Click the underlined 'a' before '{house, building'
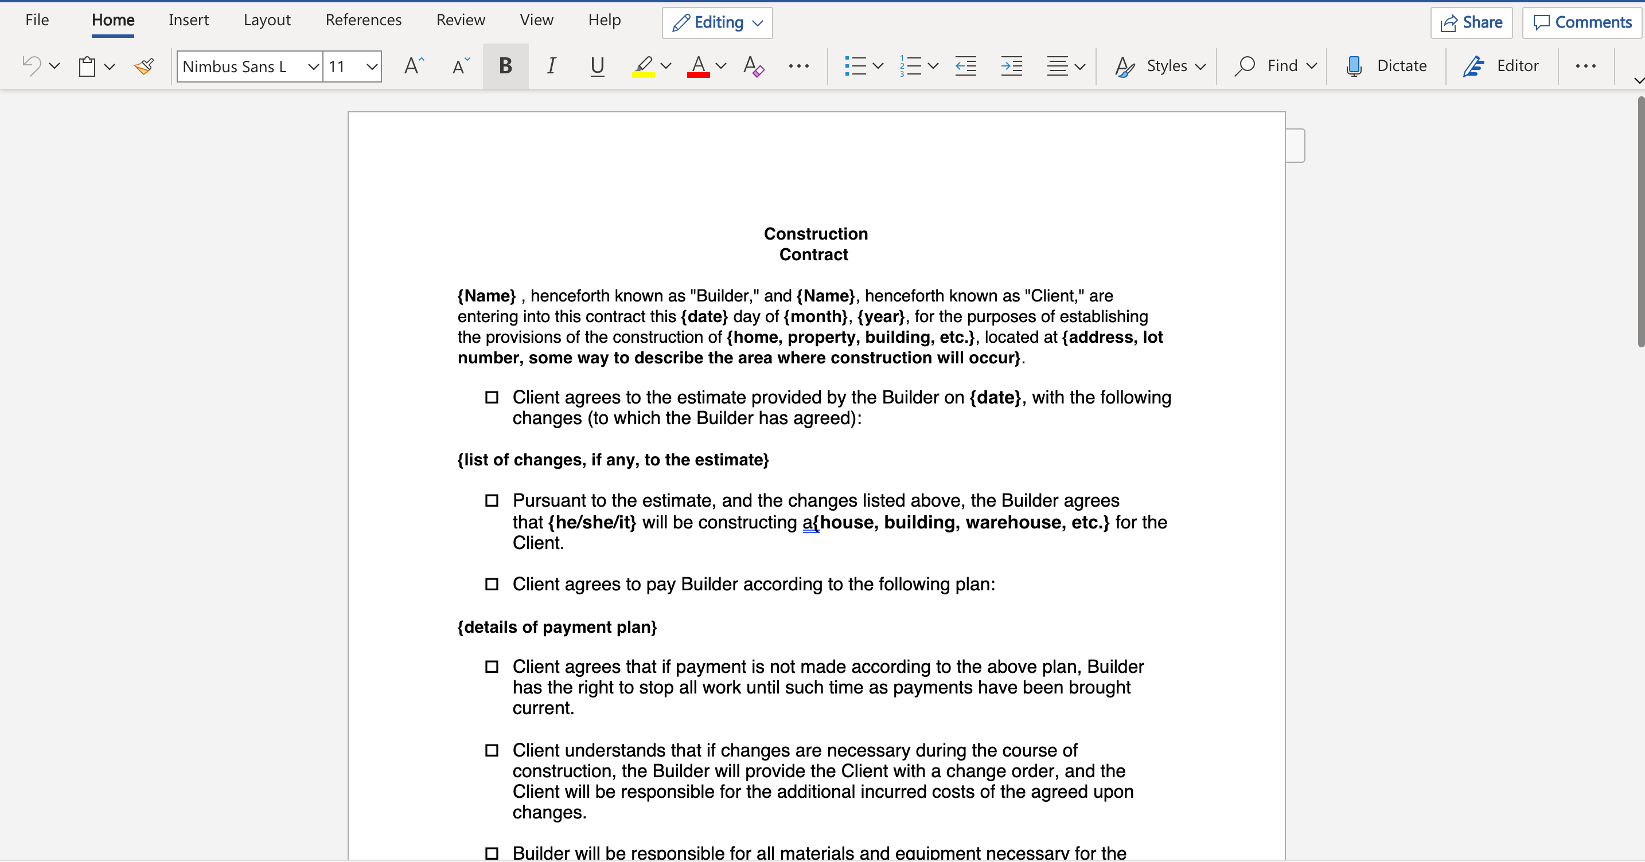This screenshot has width=1645, height=862. [807, 523]
